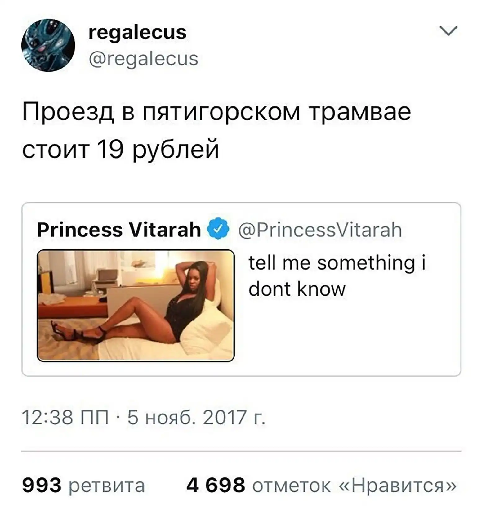Open the regalecus profile avatar

(x=48, y=45)
